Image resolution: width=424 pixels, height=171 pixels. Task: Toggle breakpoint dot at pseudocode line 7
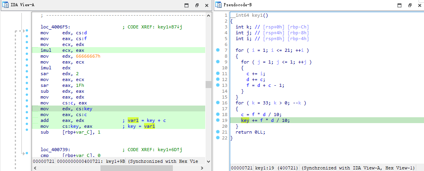(217, 50)
